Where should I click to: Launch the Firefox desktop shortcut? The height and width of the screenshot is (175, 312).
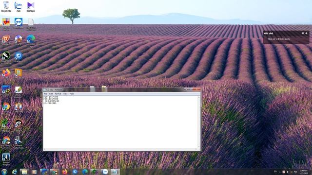tap(6, 73)
